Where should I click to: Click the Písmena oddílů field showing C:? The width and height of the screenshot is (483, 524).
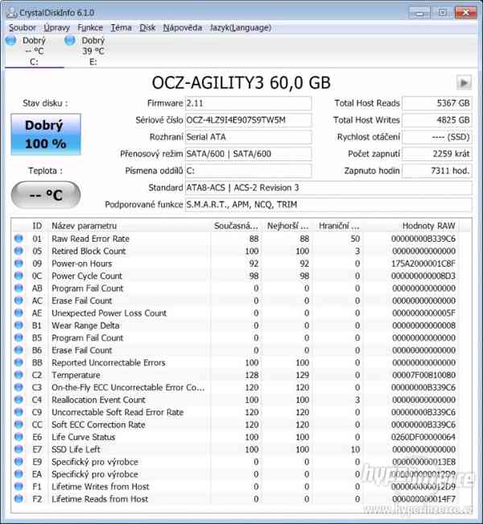(x=249, y=171)
